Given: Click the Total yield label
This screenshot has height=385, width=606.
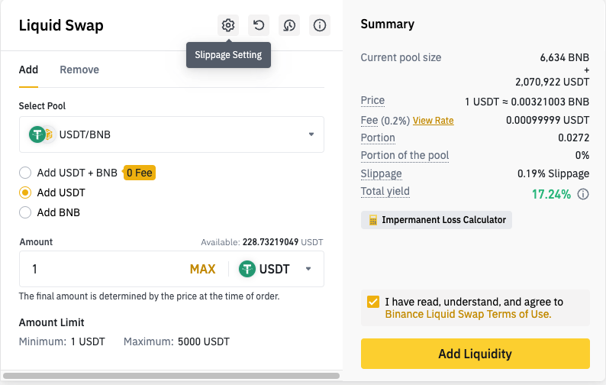Looking at the screenshot, I should 385,192.
